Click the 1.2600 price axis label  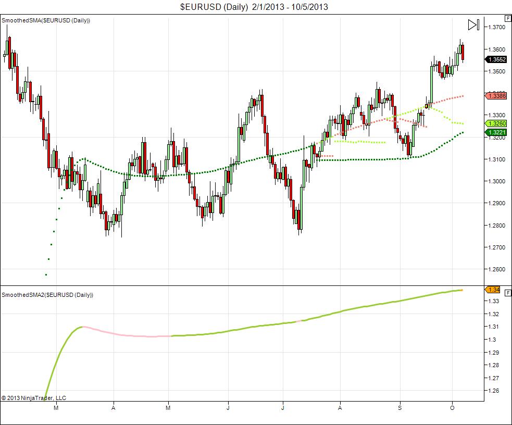497,270
